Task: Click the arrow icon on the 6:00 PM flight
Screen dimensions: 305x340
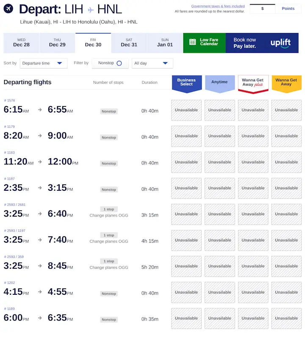Action: click(40, 318)
